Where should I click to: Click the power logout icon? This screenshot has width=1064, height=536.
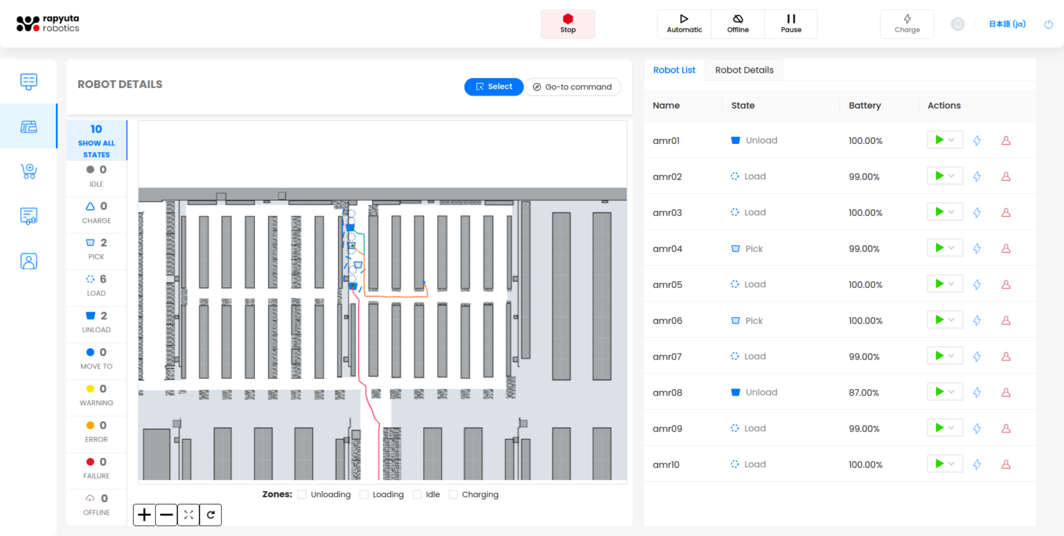[1049, 24]
